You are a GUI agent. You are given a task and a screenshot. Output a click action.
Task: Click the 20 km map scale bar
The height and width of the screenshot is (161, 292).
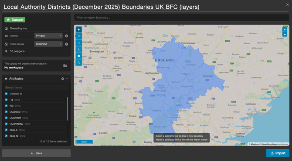(x=84, y=142)
